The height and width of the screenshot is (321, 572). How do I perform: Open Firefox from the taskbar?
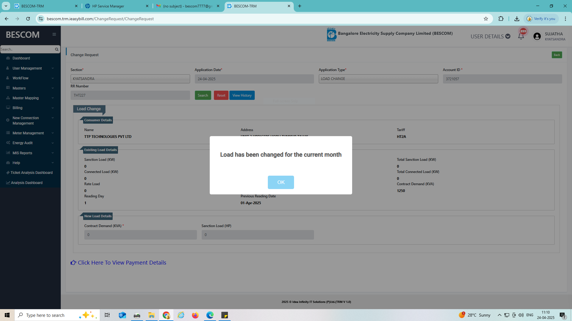coord(195,315)
